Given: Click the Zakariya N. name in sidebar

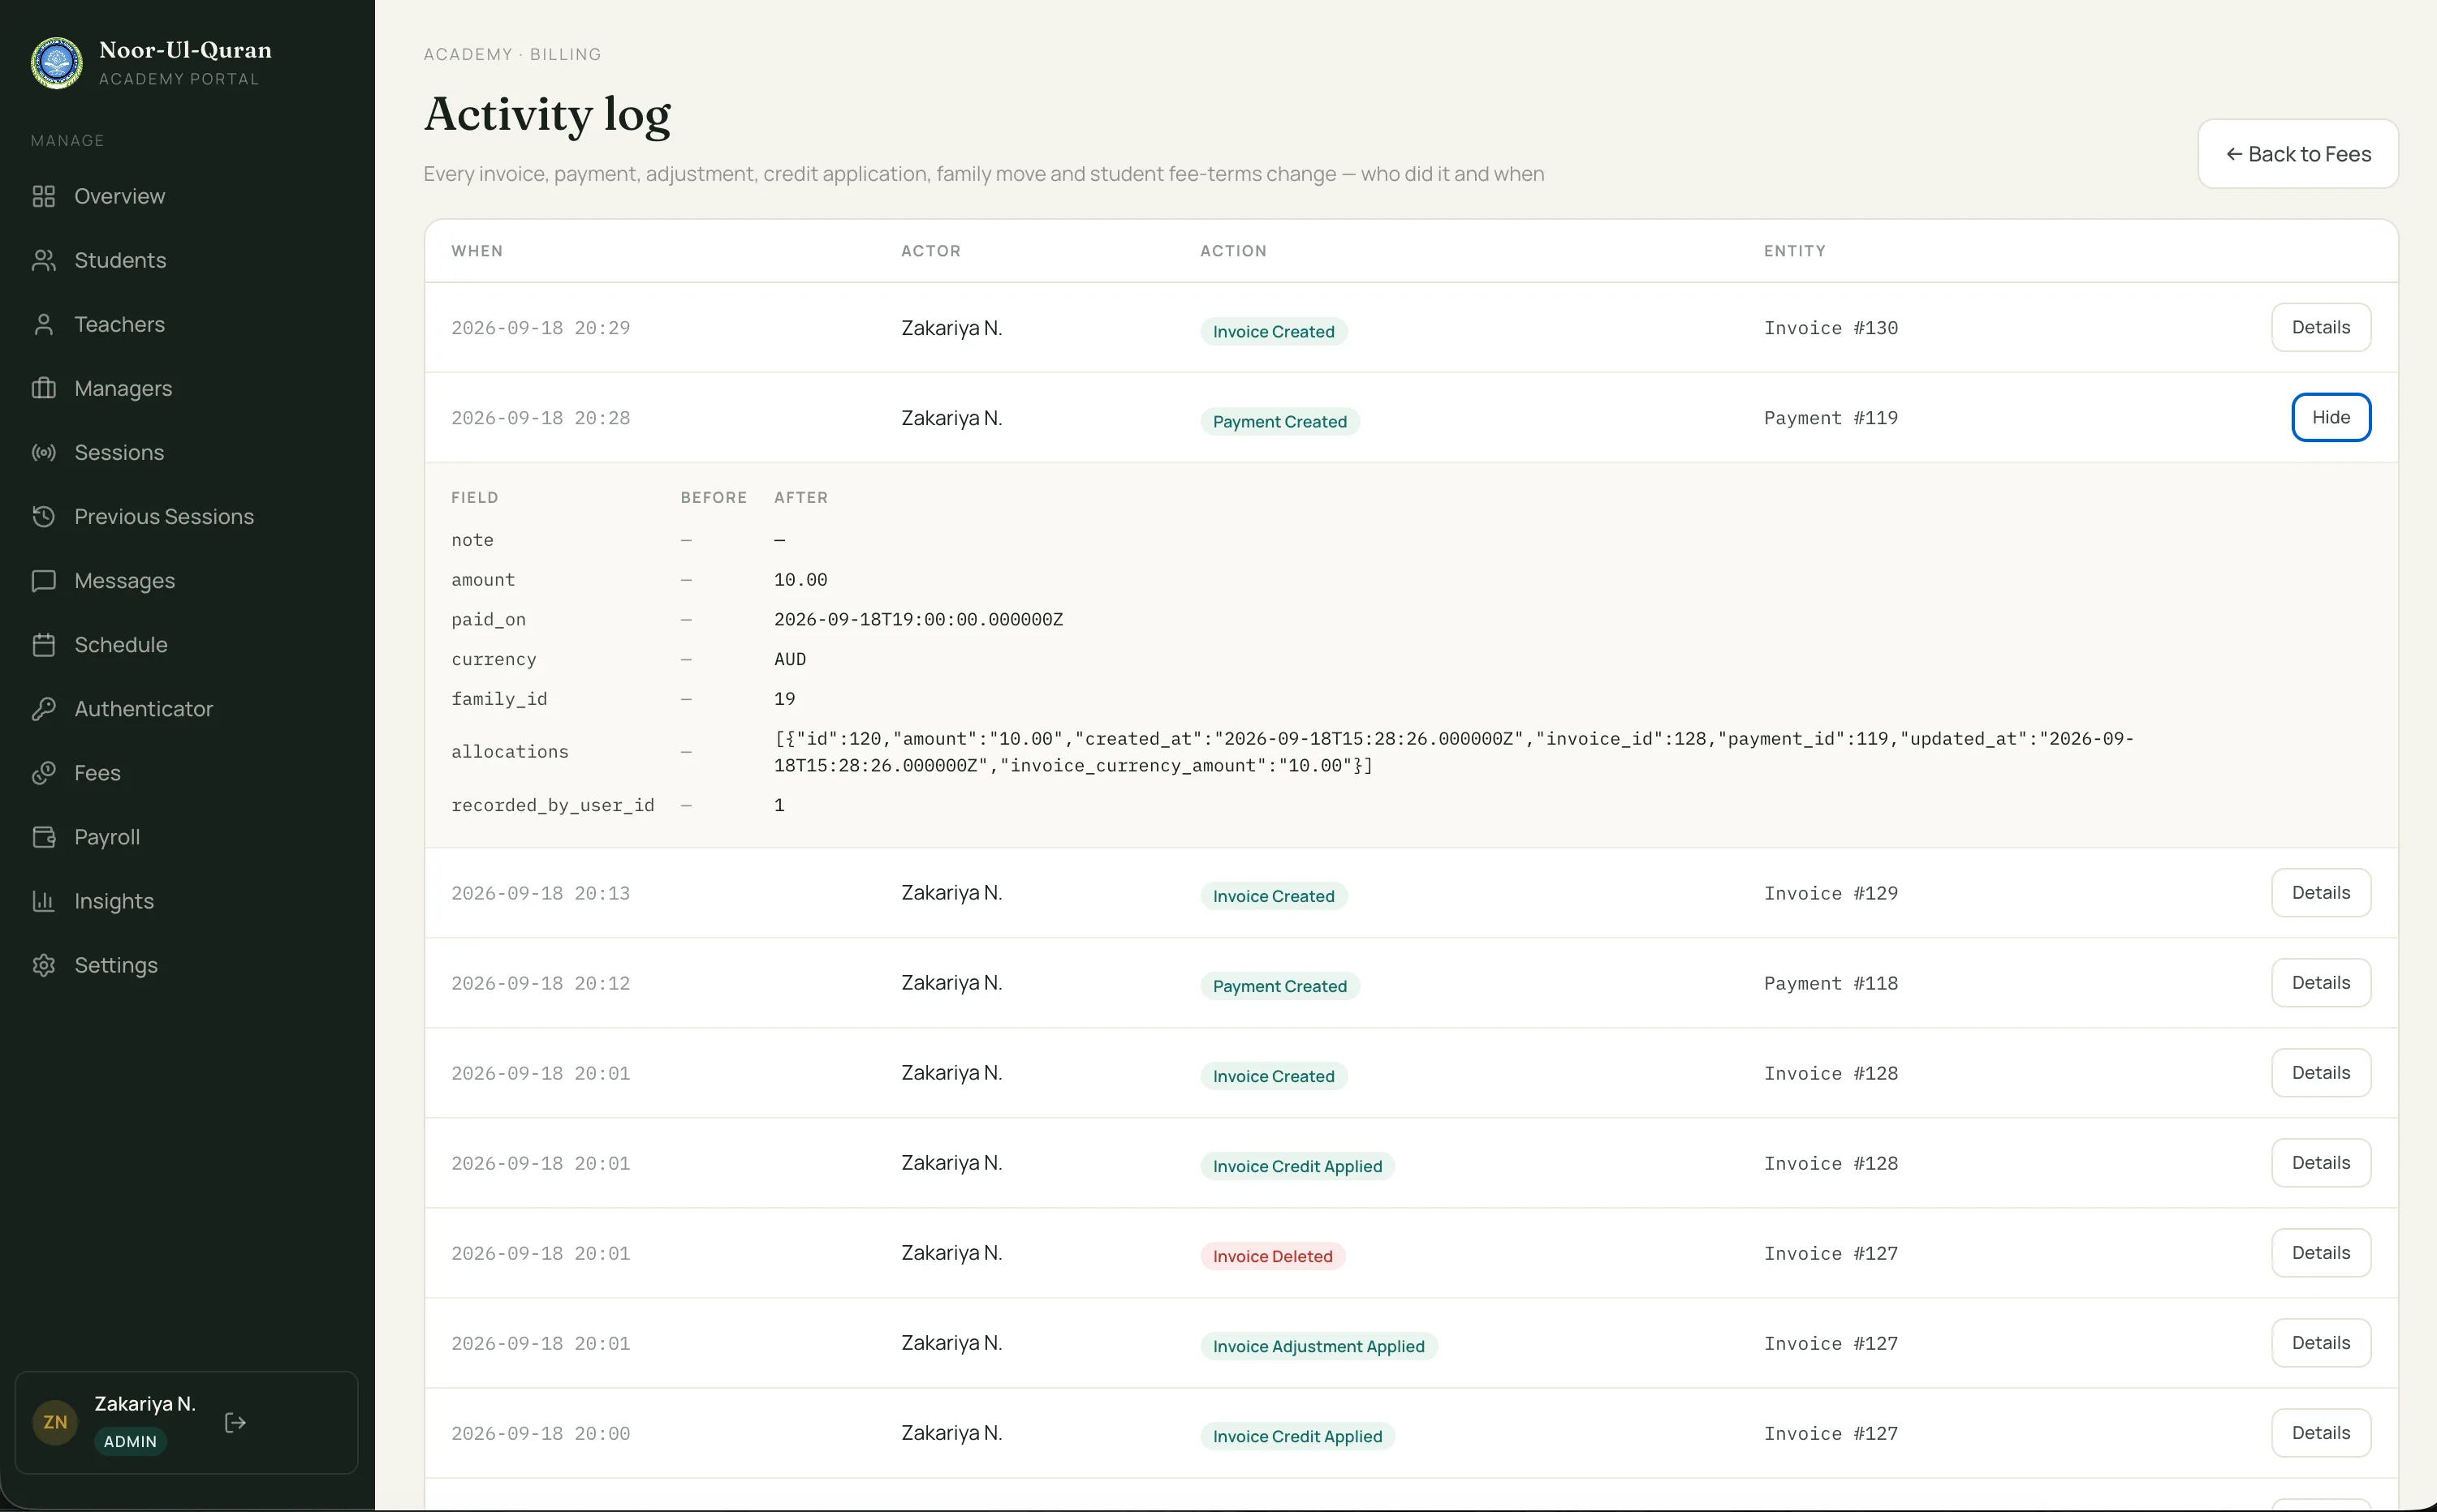Looking at the screenshot, I should [145, 1403].
